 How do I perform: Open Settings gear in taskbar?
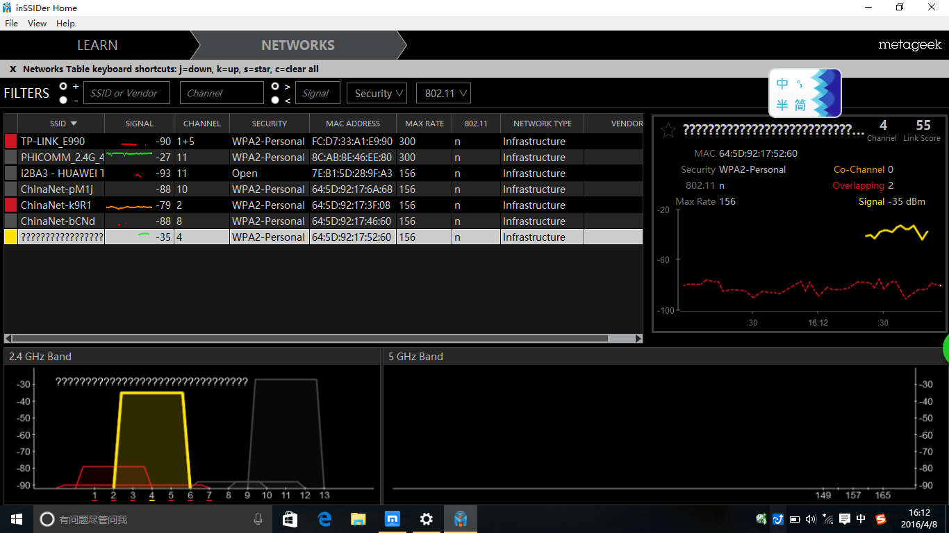(x=427, y=519)
